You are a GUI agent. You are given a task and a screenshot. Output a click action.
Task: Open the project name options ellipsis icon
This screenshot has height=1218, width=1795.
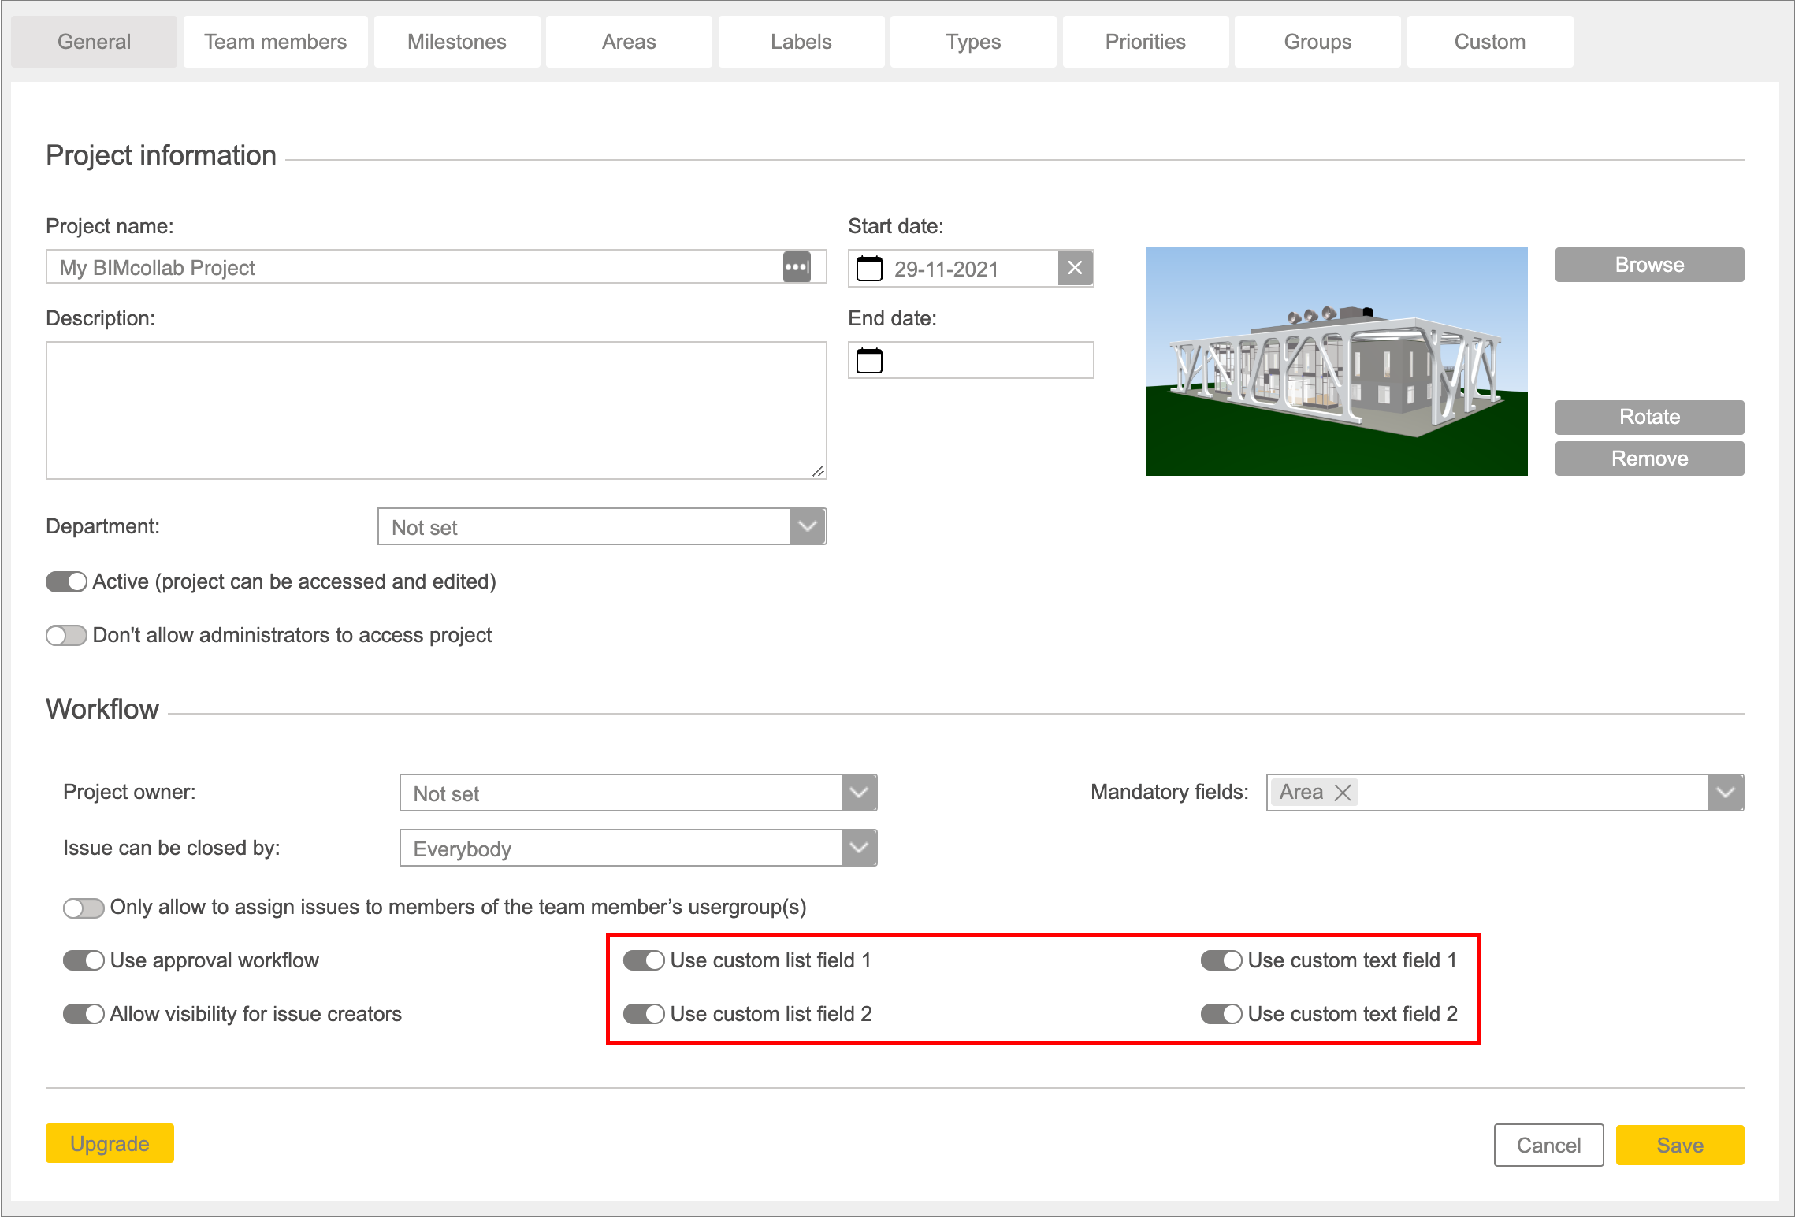click(797, 267)
